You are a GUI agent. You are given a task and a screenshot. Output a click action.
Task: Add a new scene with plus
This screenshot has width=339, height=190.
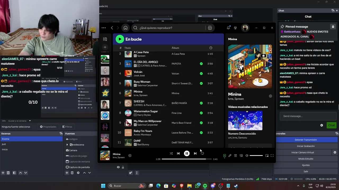(3, 173)
